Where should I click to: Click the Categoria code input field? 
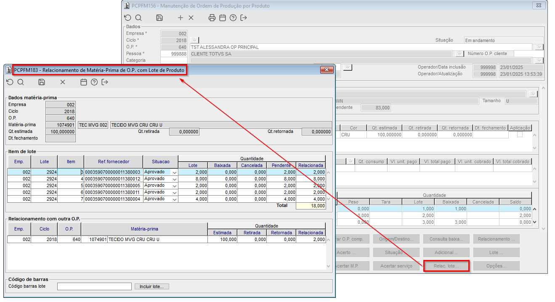(x=174, y=61)
